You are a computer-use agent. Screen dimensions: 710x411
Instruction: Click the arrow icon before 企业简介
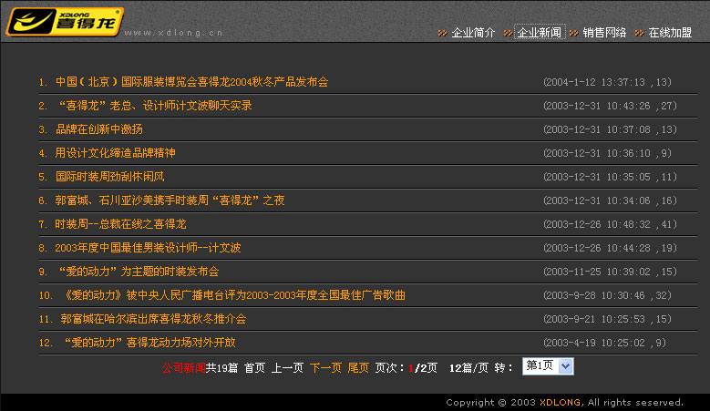442,33
